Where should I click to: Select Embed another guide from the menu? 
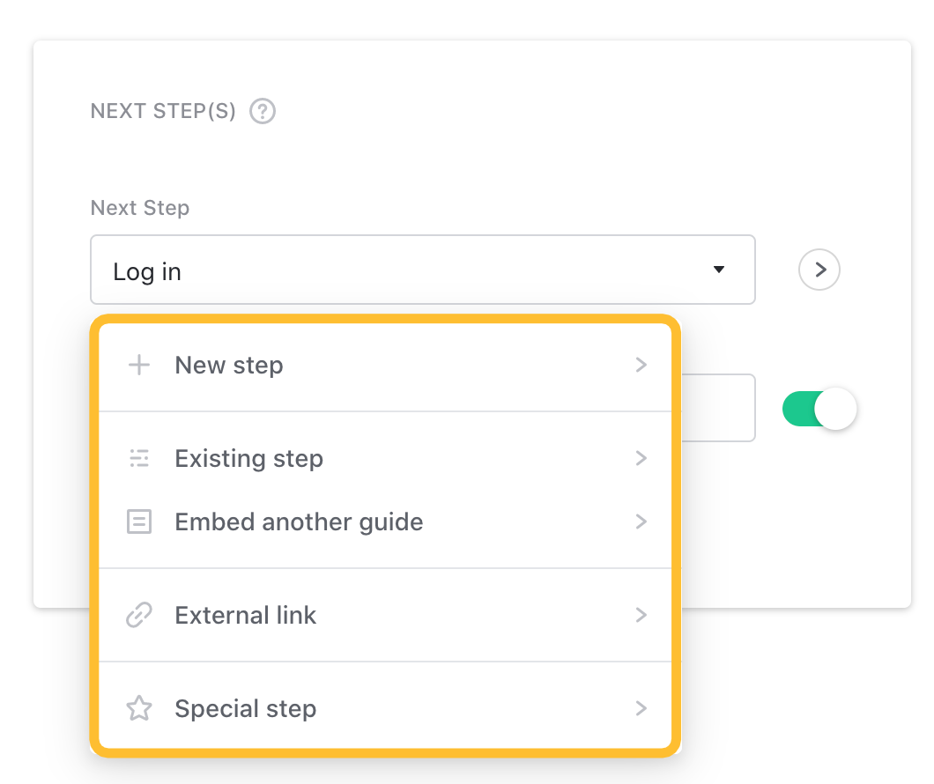click(x=299, y=521)
